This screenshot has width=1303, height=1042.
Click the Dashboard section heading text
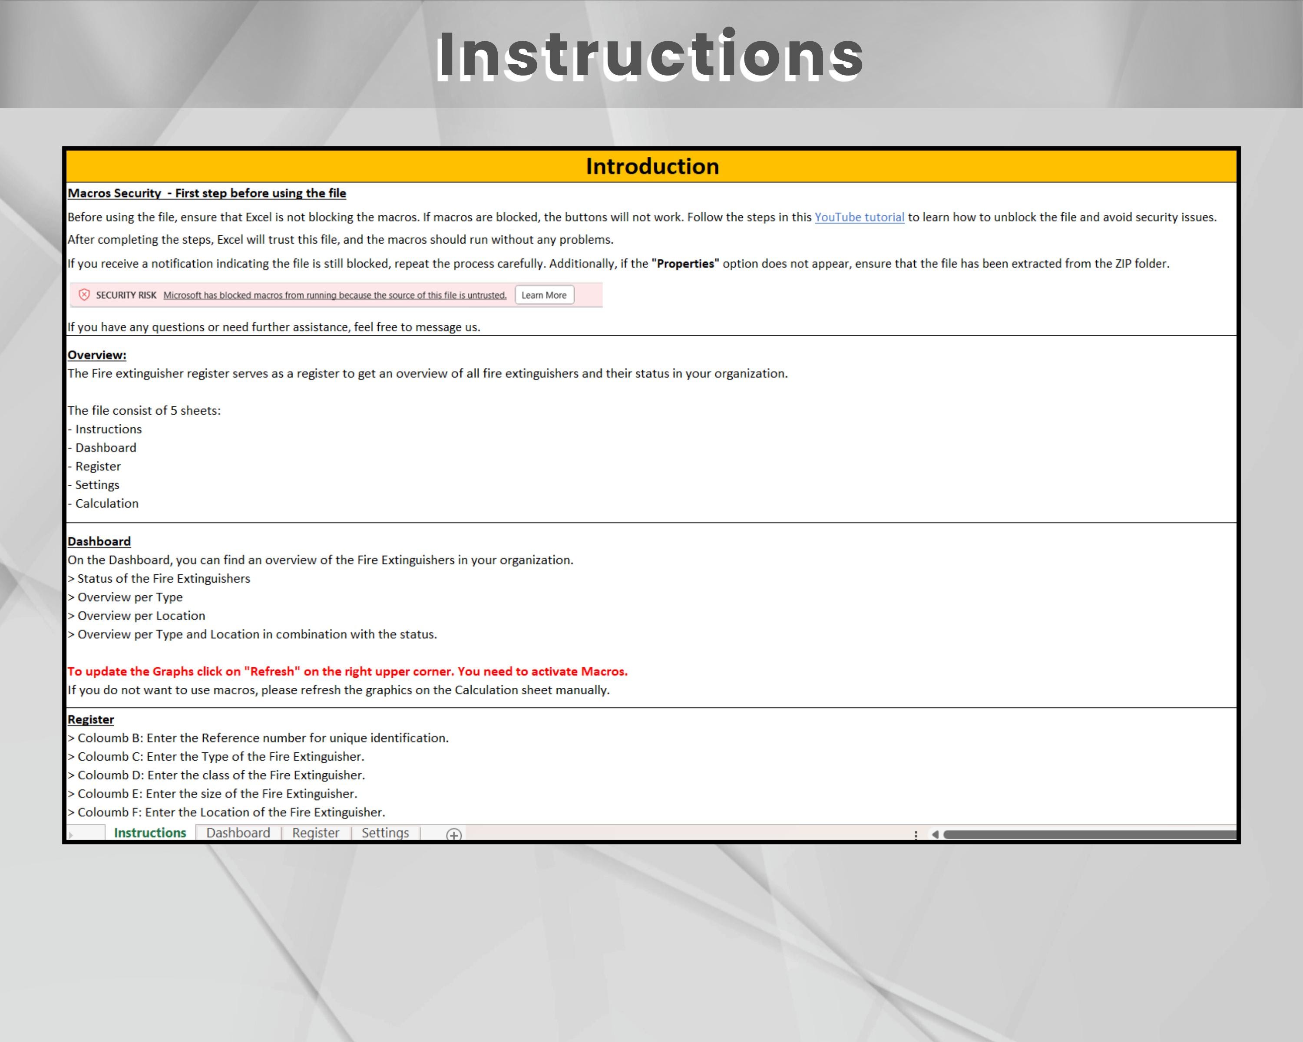[99, 541]
